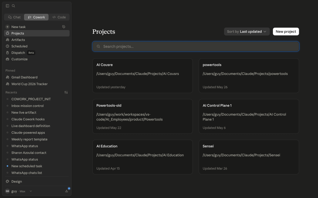Click the Dispatch icon in sidebar
This screenshot has width=318, height=198.
click(7, 53)
